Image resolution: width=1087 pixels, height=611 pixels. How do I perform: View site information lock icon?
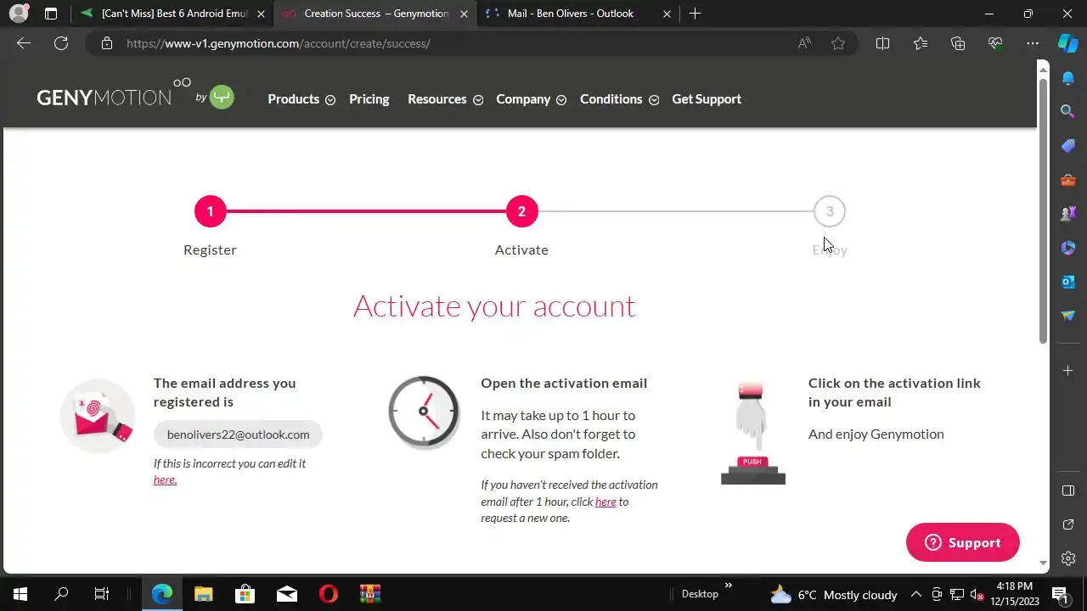tap(107, 43)
